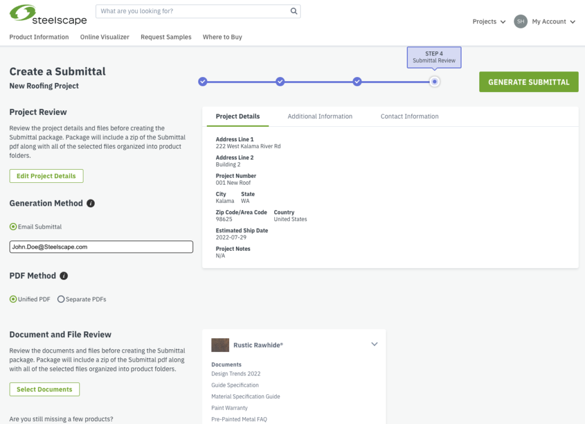Viewport: 585px width, 424px height.
Task: Click the Step 4 Submittal Review tooltip
Action: [434, 57]
